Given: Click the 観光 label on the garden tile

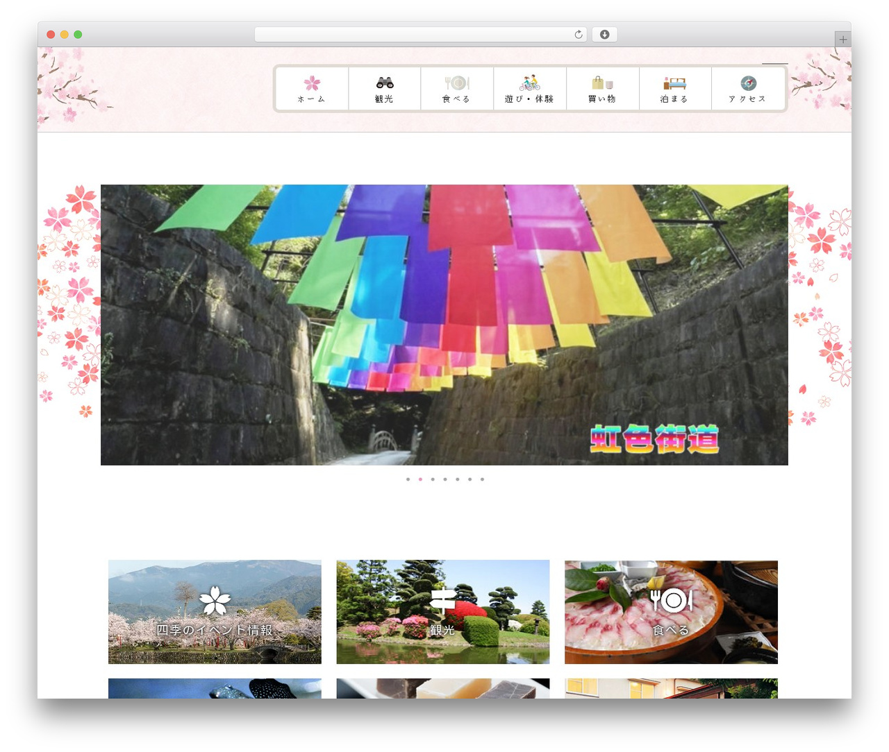Looking at the screenshot, I should point(442,631).
